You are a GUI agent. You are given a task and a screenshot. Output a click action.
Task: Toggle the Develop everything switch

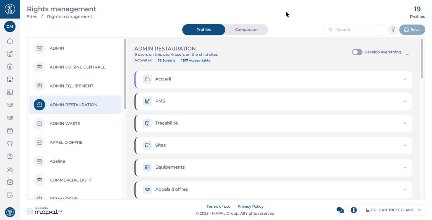point(357,52)
